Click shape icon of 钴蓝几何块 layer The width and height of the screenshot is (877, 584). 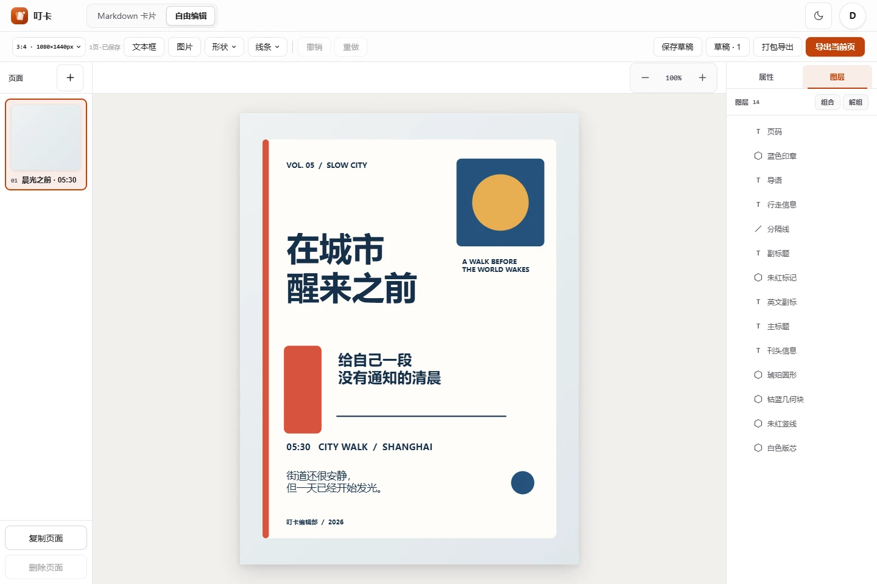pos(758,399)
